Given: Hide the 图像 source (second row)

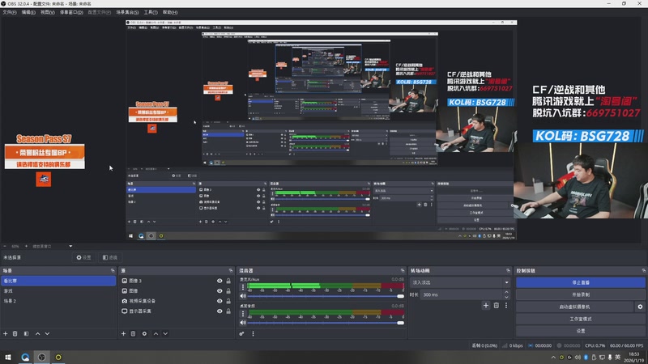Looking at the screenshot, I should coord(220,291).
